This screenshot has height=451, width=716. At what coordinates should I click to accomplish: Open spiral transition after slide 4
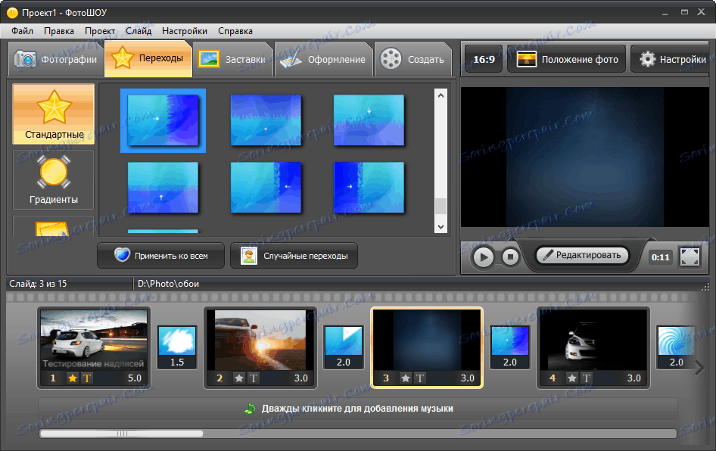[x=676, y=347]
